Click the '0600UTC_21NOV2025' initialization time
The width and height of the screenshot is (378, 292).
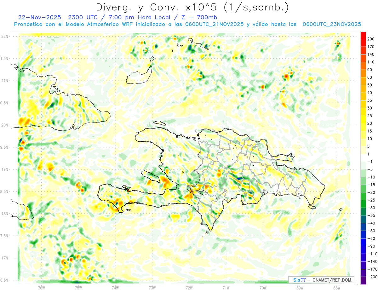[x=214, y=24]
